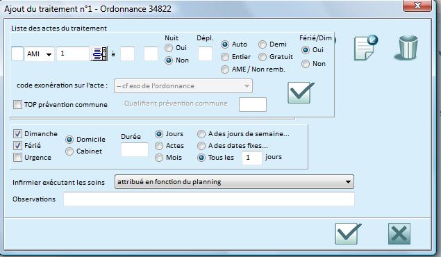
Task: Enable the Urgence checkbox
Action: (x=17, y=158)
